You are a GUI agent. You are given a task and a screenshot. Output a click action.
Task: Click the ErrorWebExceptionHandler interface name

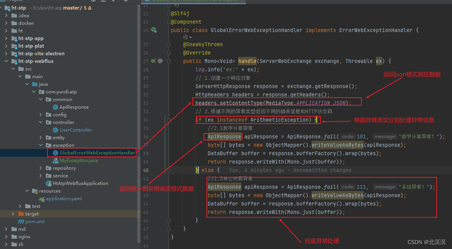point(376,30)
